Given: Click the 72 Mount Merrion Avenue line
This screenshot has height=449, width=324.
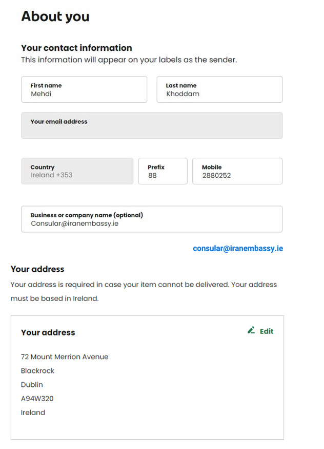Looking at the screenshot, I should (x=65, y=357).
